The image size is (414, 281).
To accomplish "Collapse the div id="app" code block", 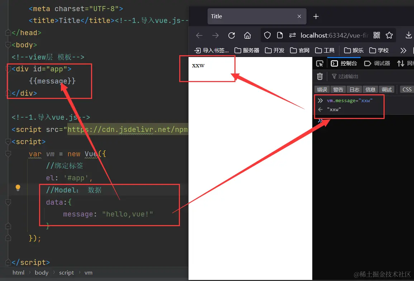I will pos(8,69).
